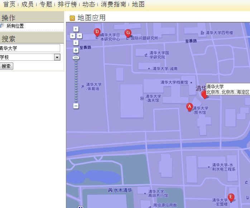This screenshot has height=208, width=250.
Task: Click the 清华大学-图书馆 map label
Action: pos(201,110)
